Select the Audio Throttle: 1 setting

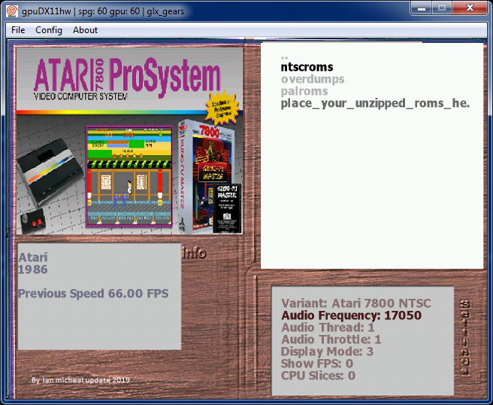(331, 340)
